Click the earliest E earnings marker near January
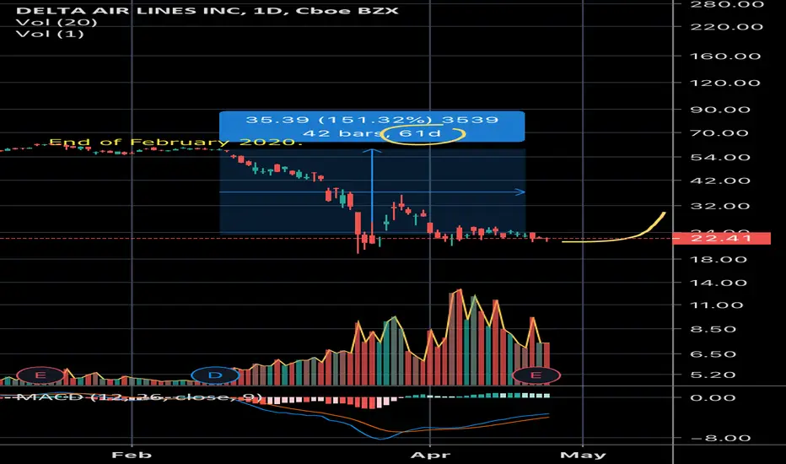786x464 pixels. [x=40, y=375]
